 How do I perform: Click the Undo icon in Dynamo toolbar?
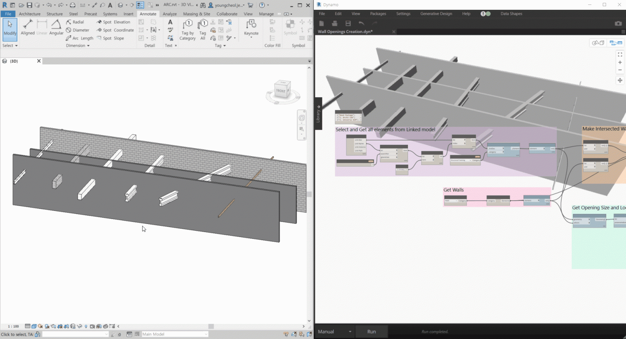(x=361, y=23)
